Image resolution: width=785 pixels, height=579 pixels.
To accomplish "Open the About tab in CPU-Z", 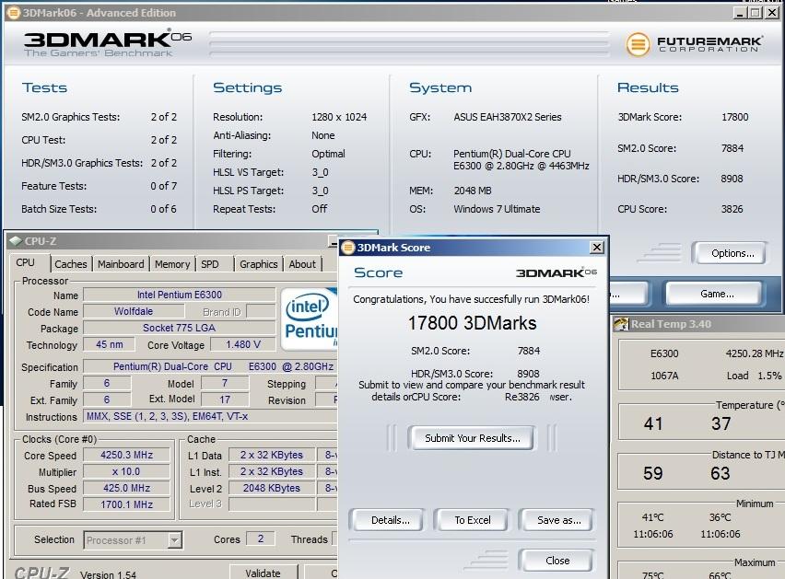I will [302, 264].
